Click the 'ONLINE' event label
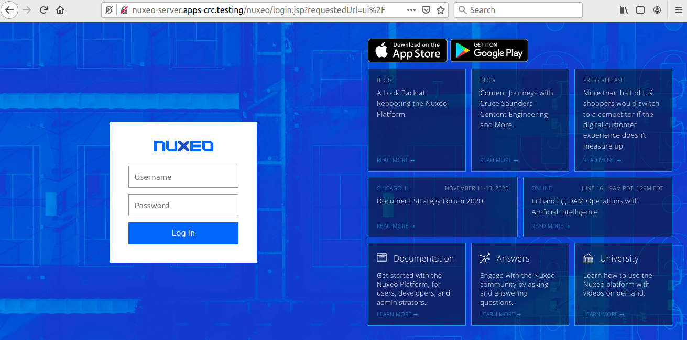 click(542, 188)
